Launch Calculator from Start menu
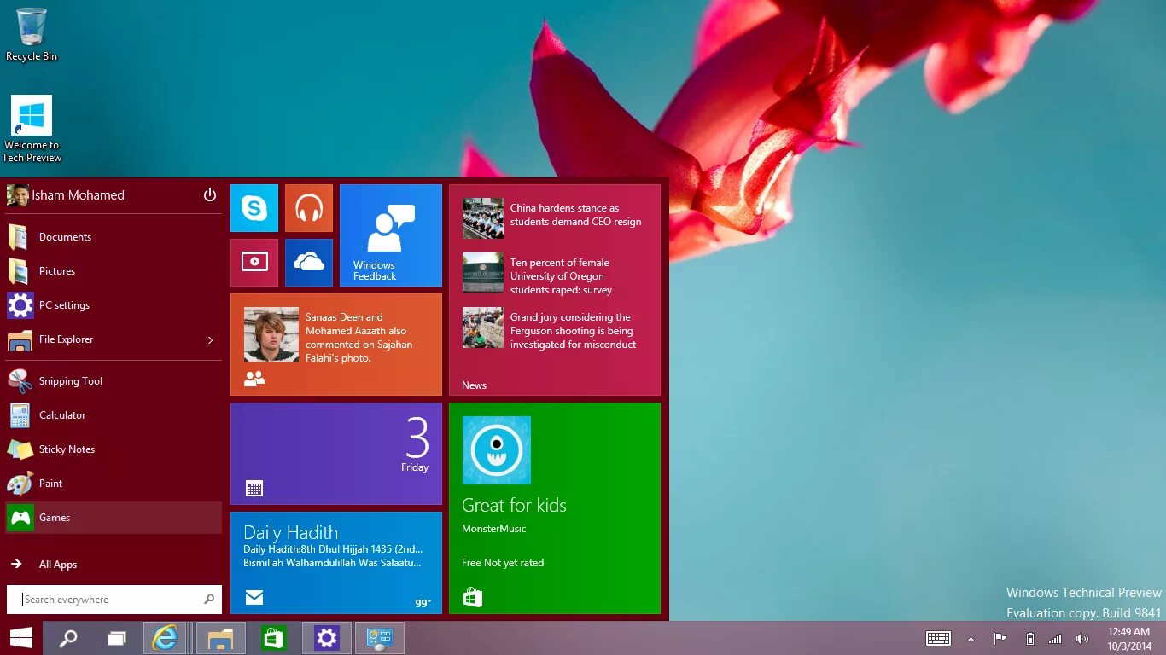The image size is (1166, 655). click(114, 415)
